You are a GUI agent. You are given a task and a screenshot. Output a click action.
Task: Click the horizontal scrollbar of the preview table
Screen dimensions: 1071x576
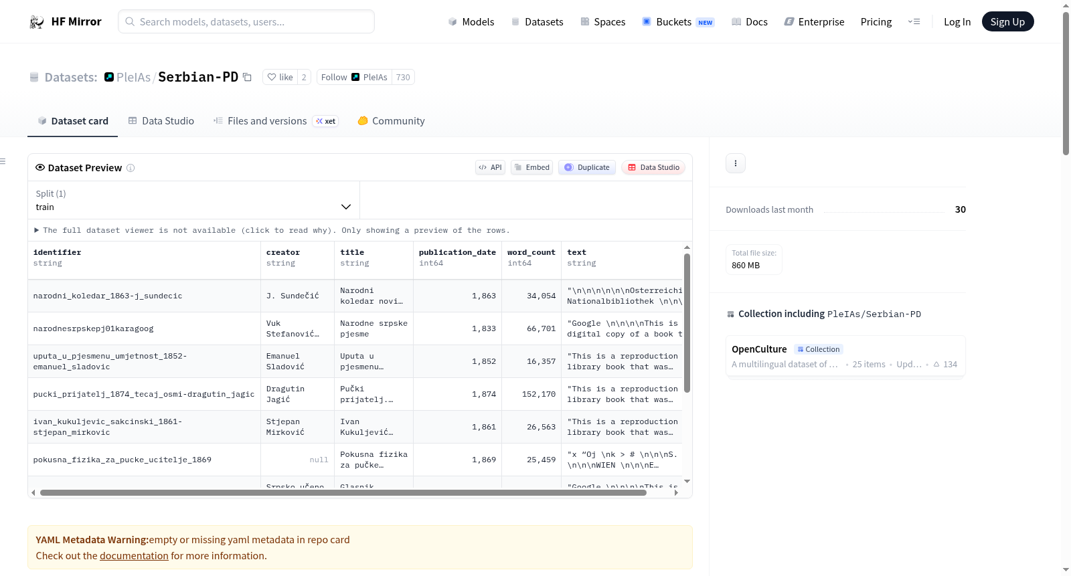point(343,493)
